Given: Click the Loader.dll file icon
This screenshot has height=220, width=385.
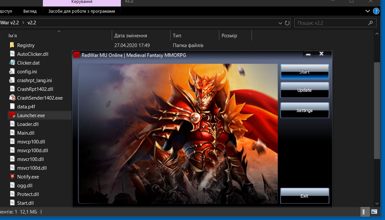Looking at the screenshot, I should pos(12,124).
